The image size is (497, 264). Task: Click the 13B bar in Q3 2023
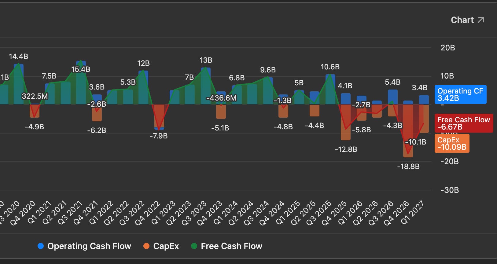[x=206, y=86]
